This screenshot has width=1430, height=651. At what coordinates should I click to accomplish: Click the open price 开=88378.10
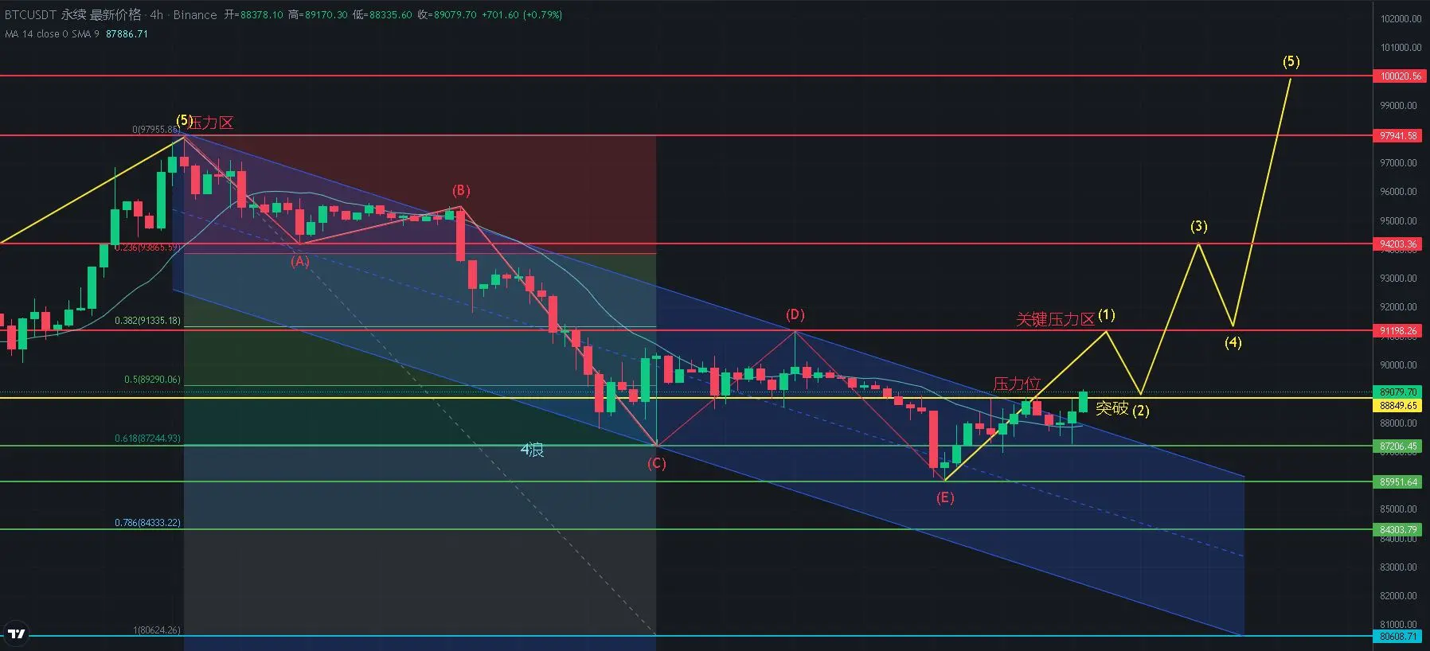coord(253,14)
